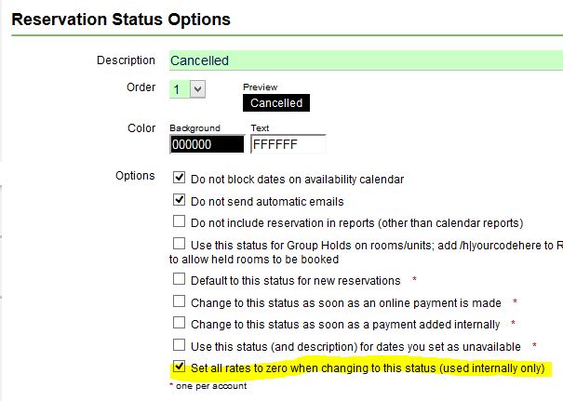Click the Text color field FFFFFF

pos(288,144)
